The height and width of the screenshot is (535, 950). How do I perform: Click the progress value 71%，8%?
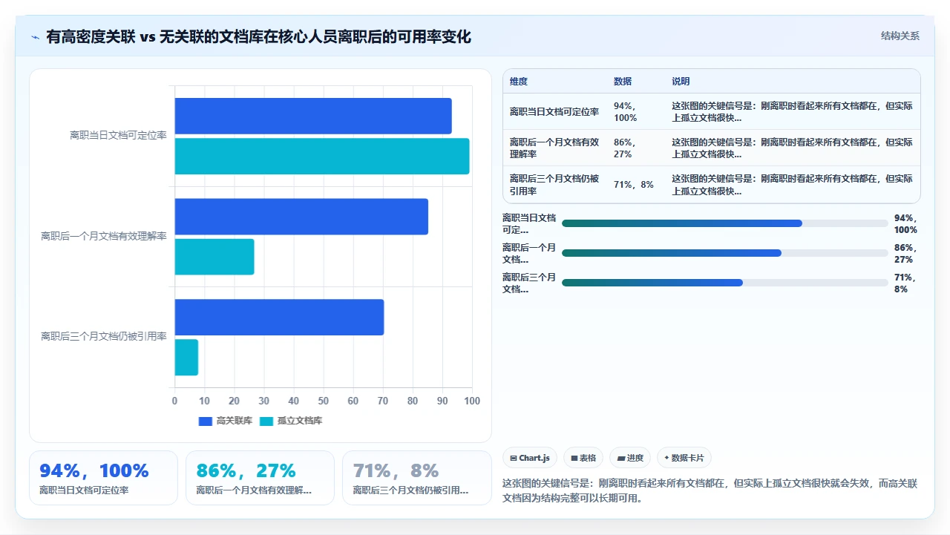pyautogui.click(x=906, y=283)
